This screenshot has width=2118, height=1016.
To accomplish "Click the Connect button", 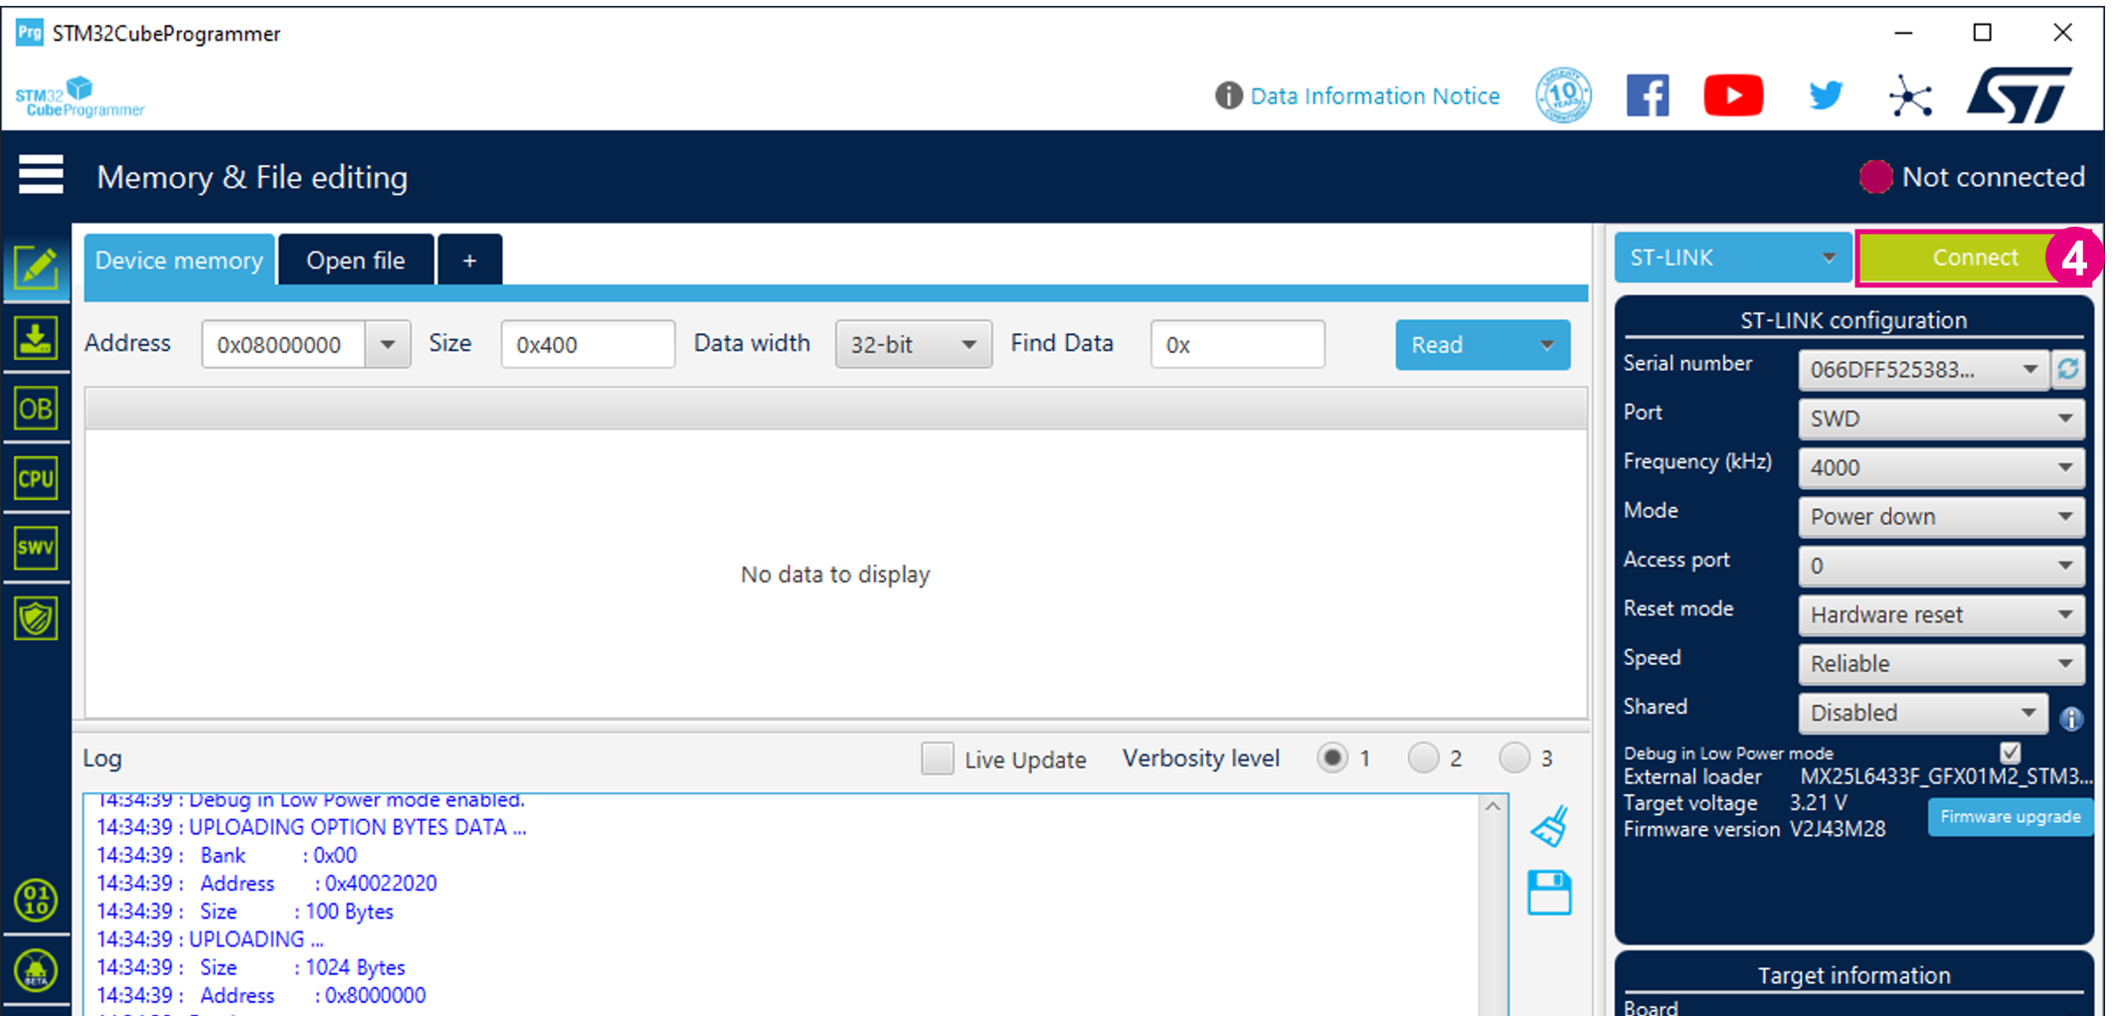I will [x=1974, y=257].
